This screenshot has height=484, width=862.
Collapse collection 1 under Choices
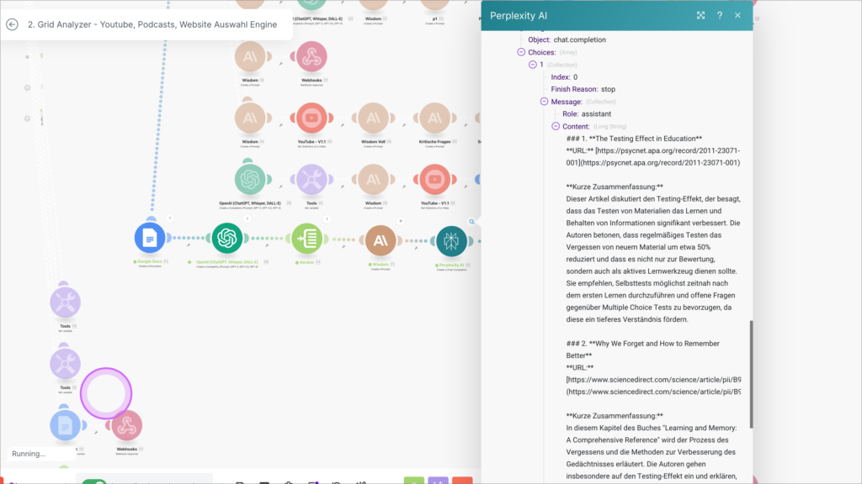(x=533, y=65)
